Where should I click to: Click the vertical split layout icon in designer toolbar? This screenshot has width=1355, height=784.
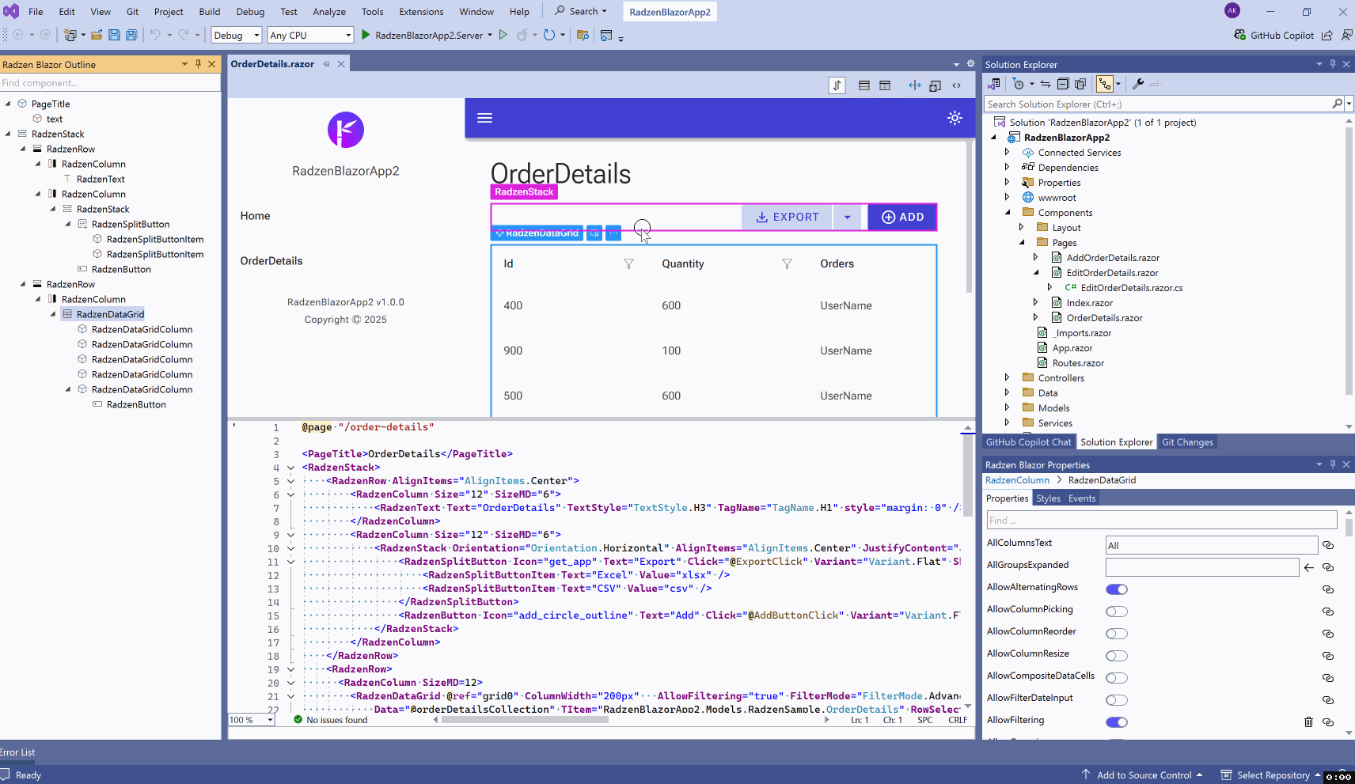[885, 85]
